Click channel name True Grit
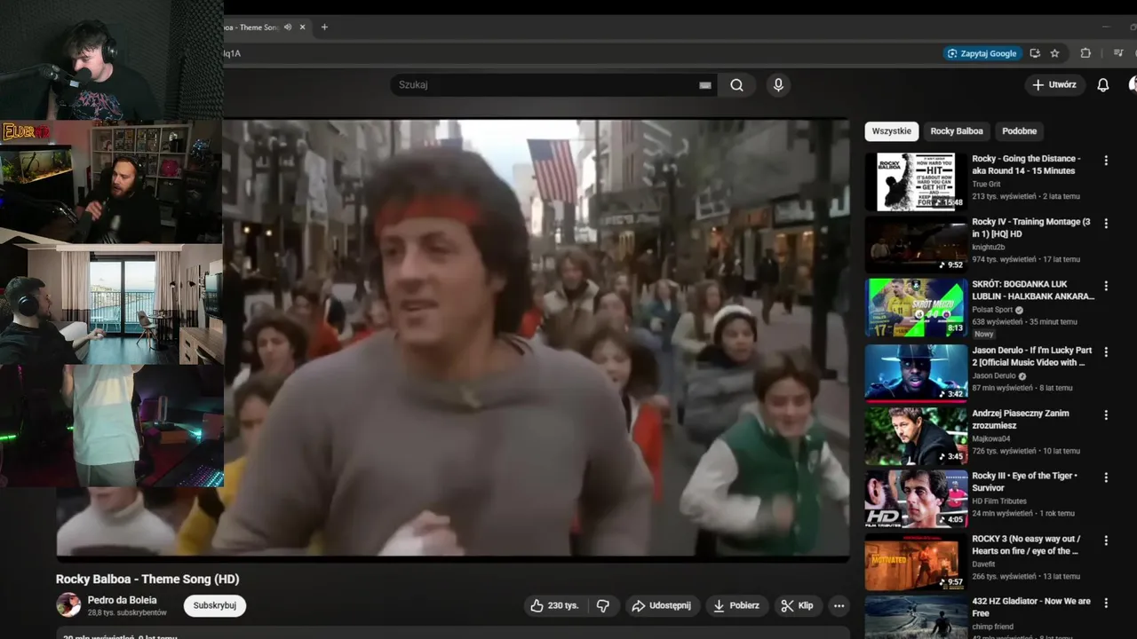 coord(986,184)
